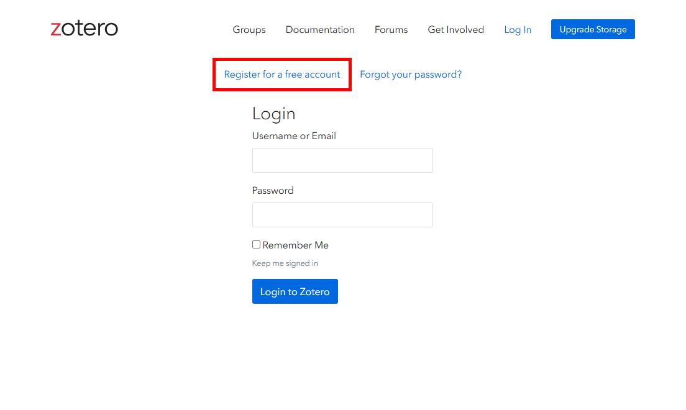Image resolution: width=686 pixels, height=410 pixels.
Task: Click the red 'z' letter in the logo
Action: [x=56, y=29]
